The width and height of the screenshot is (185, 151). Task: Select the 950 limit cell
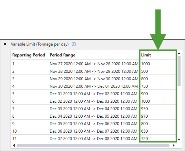click(158, 108)
